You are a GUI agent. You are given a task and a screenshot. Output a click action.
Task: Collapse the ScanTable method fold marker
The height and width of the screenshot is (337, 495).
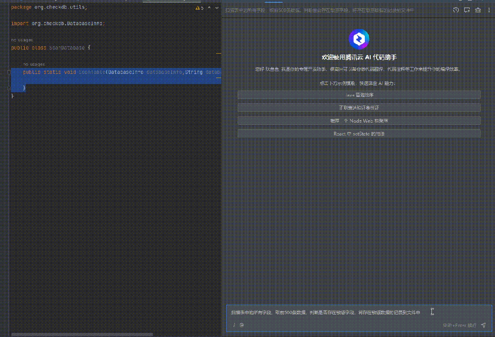(9, 72)
